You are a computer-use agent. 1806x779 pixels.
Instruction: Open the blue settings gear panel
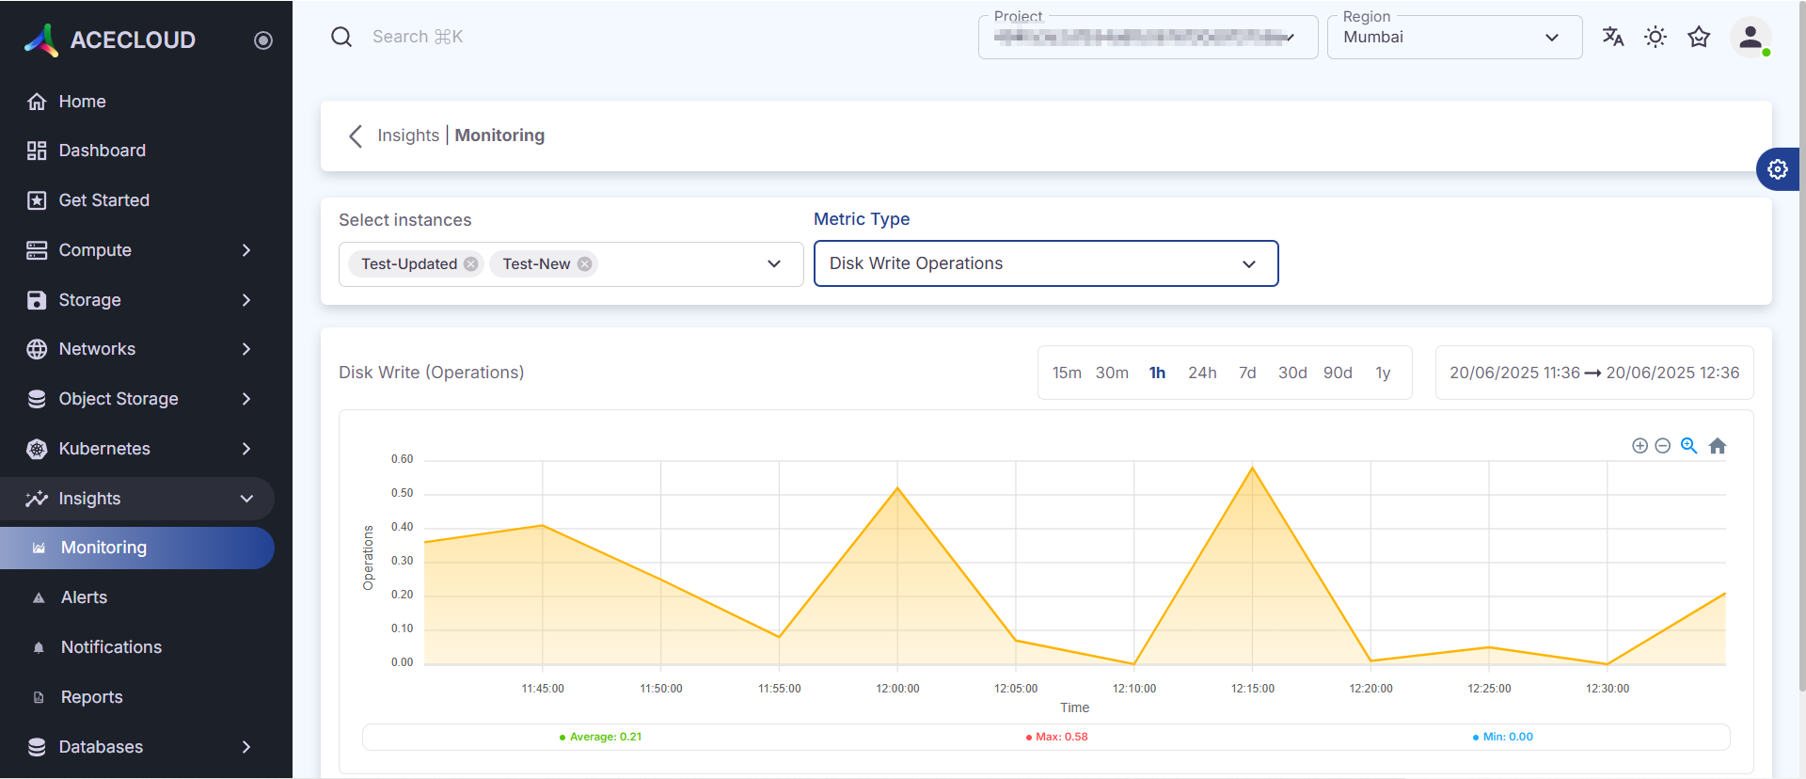click(1777, 169)
